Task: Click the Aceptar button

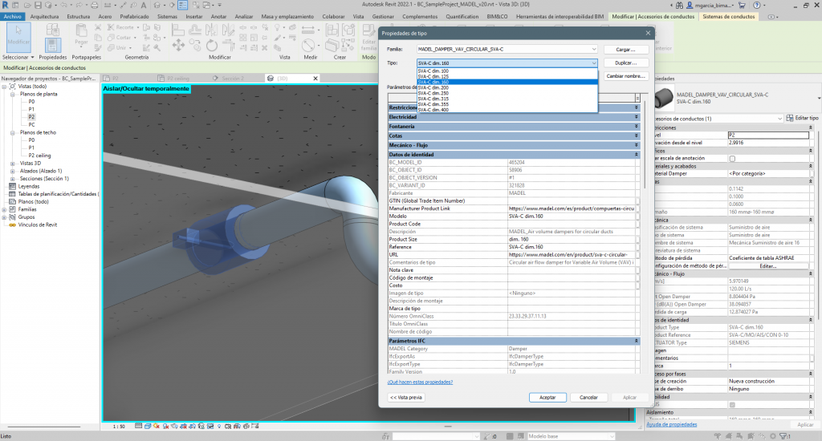Action: [x=547, y=397]
